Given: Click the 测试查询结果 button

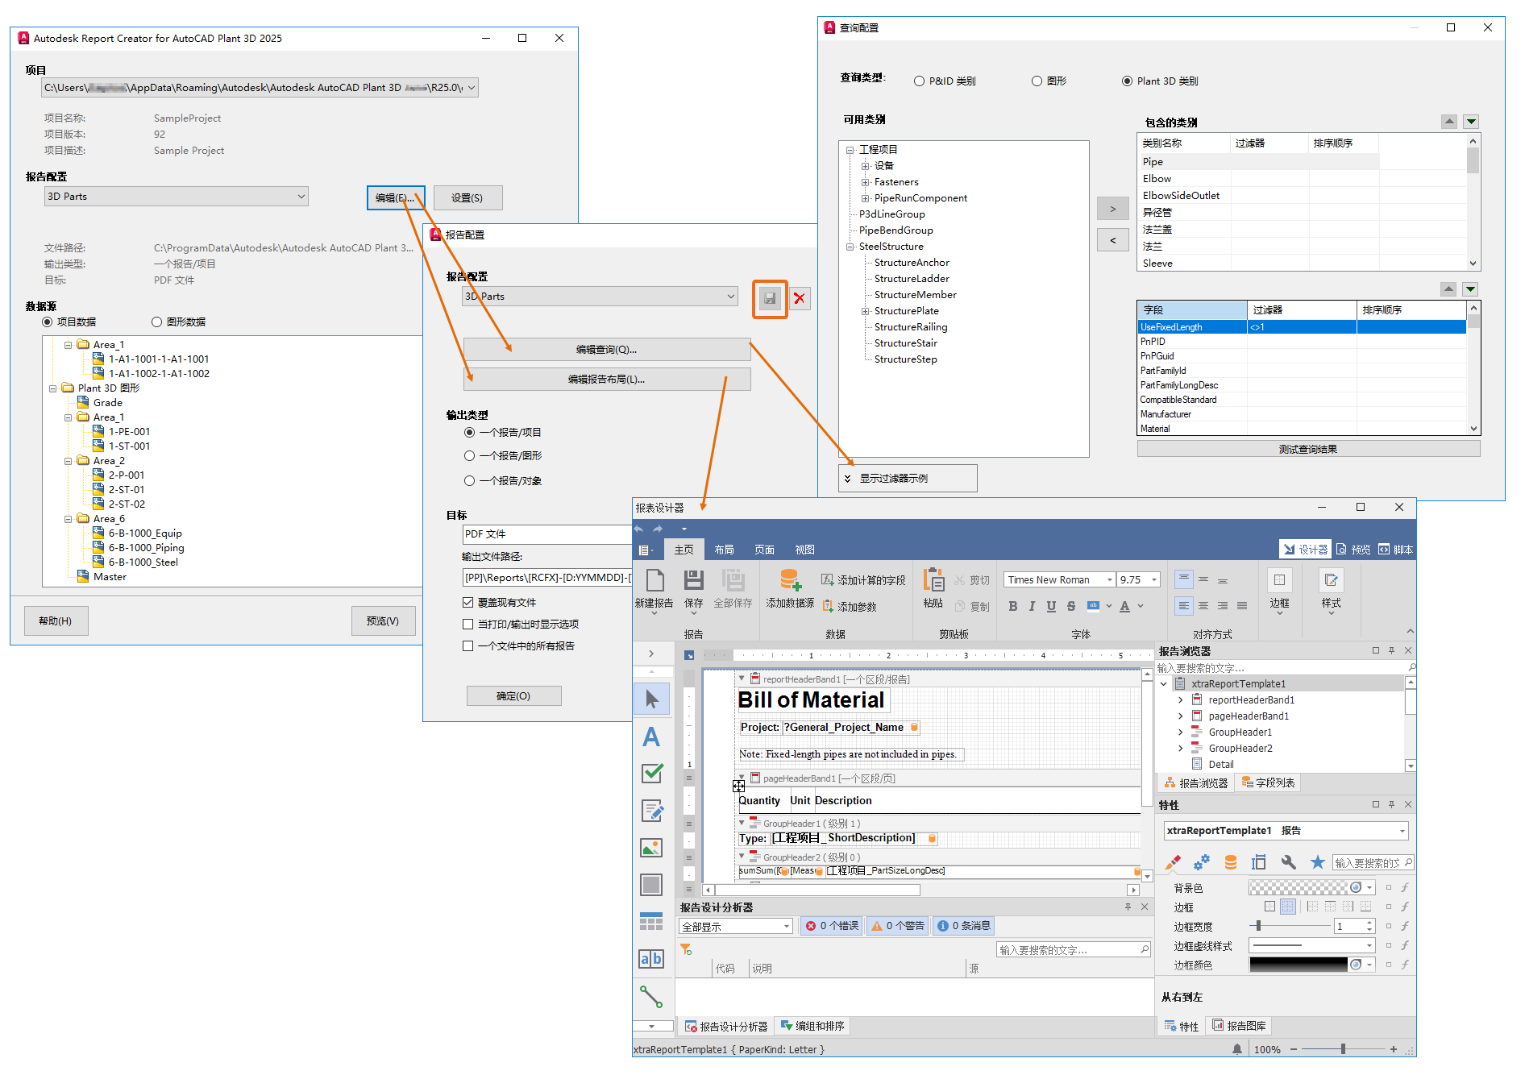Looking at the screenshot, I should 1308,450.
